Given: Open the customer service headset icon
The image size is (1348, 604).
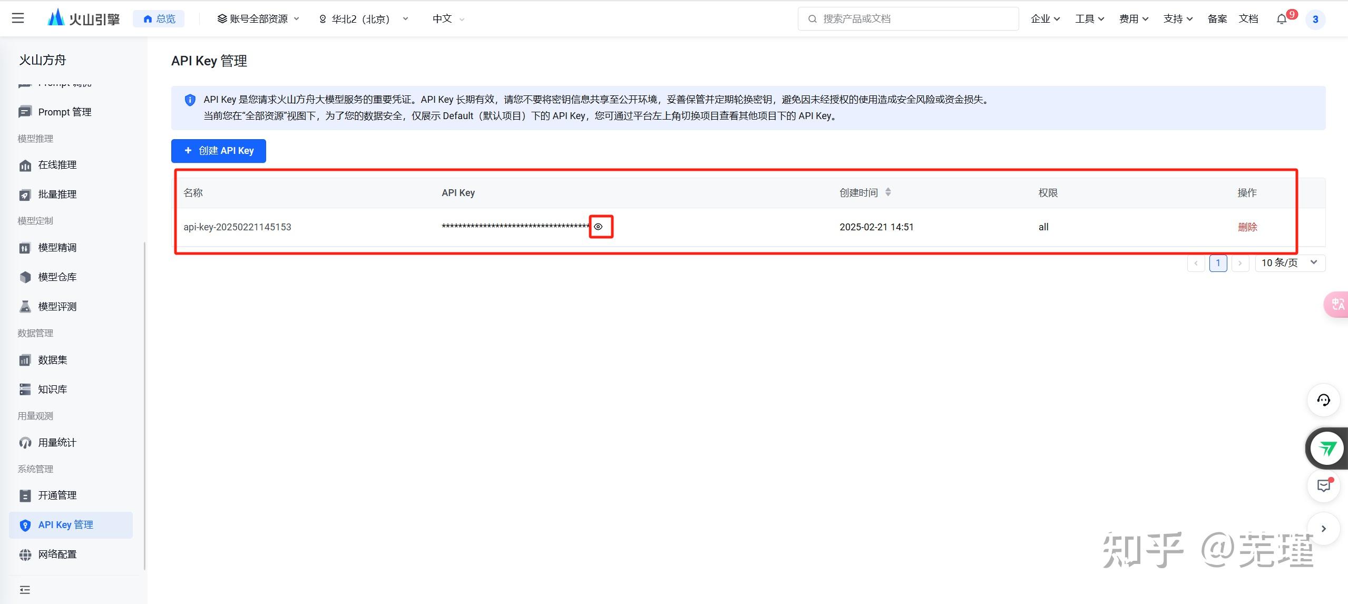Looking at the screenshot, I should [x=1323, y=400].
